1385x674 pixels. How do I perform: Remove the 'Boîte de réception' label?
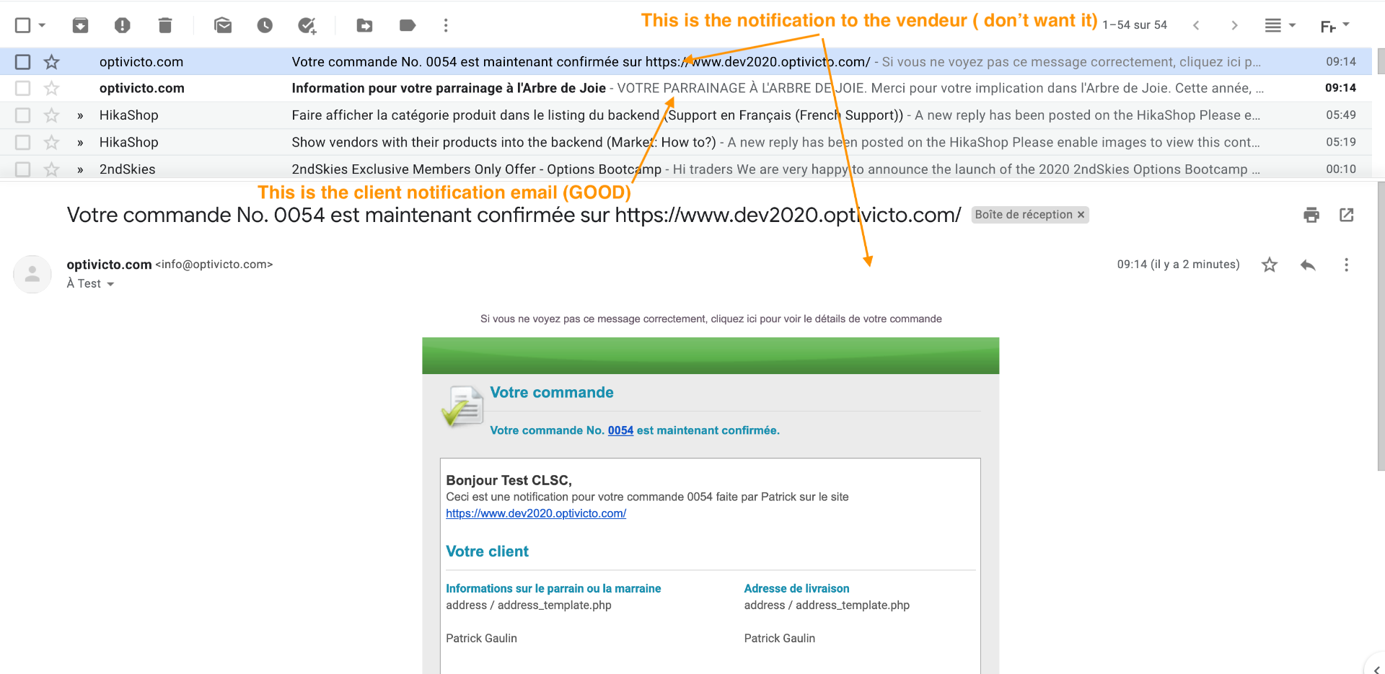point(1081,215)
